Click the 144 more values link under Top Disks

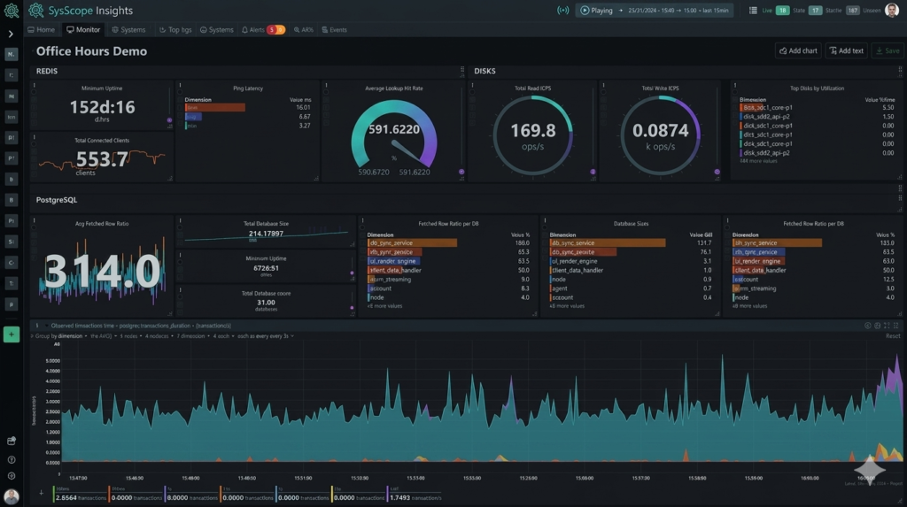point(758,161)
